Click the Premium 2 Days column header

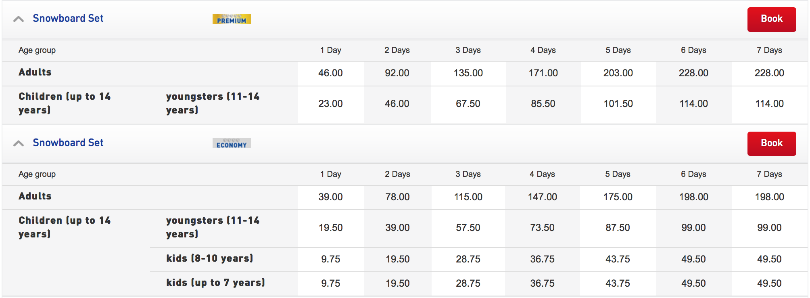tap(397, 50)
